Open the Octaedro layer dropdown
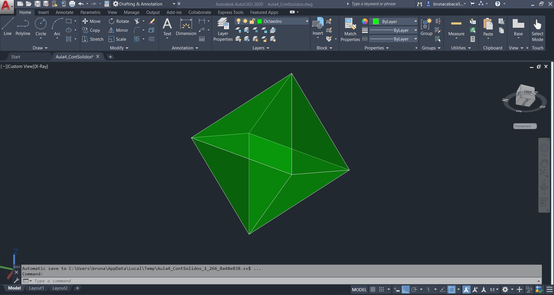 (x=307, y=21)
